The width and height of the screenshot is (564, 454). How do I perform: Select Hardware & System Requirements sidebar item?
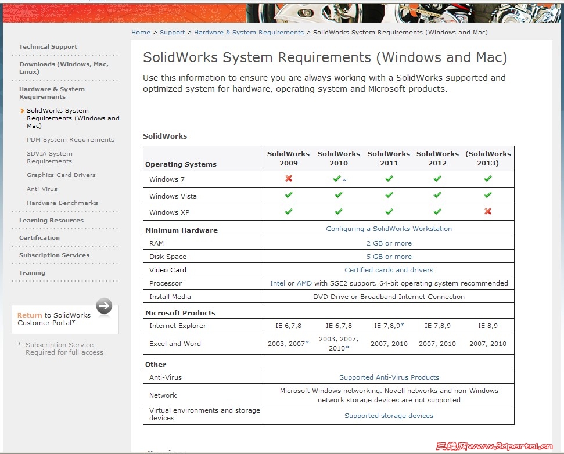tap(52, 93)
